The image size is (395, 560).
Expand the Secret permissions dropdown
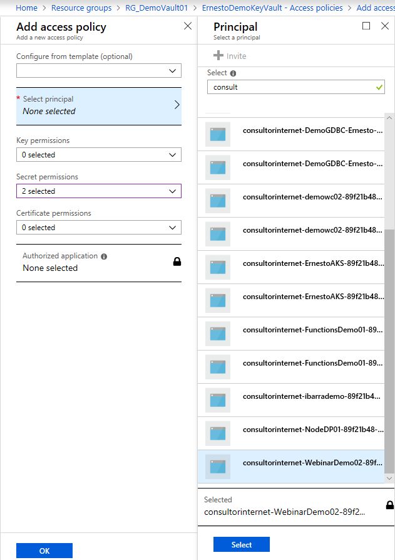coord(99,191)
